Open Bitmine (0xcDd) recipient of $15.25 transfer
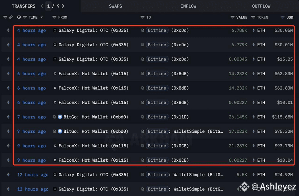The width and height of the screenshot is (299, 196). coord(168,59)
